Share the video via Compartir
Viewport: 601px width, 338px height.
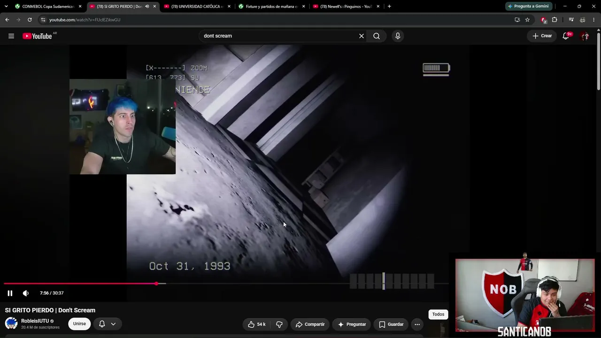(x=310, y=324)
